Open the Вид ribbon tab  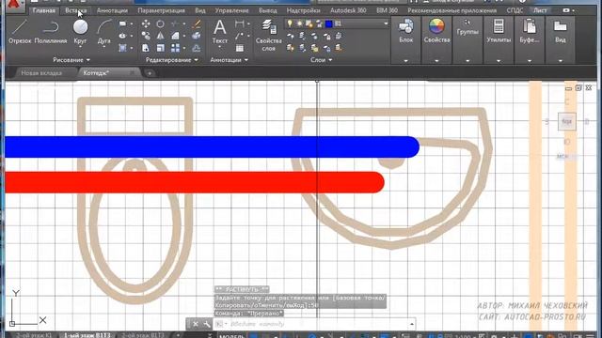point(200,10)
